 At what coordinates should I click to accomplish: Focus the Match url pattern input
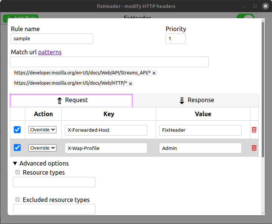click(109, 62)
